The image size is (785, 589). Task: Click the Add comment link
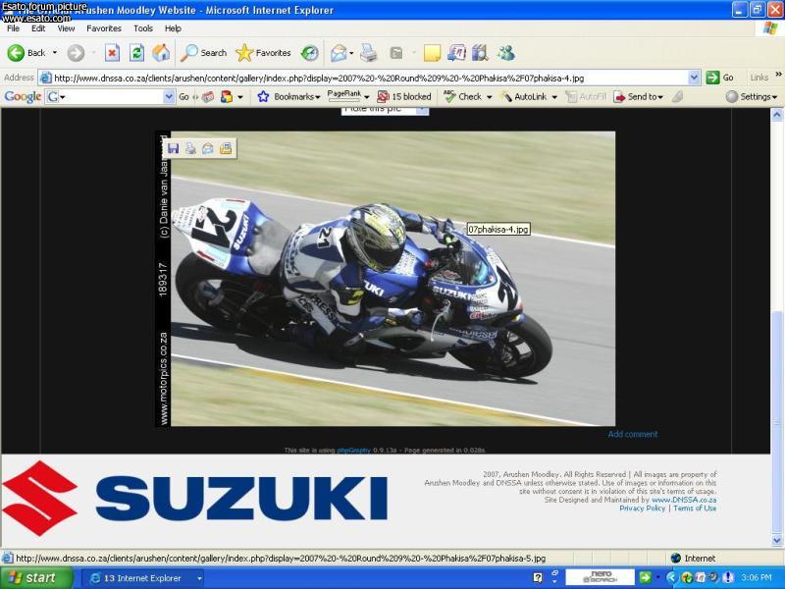point(632,434)
